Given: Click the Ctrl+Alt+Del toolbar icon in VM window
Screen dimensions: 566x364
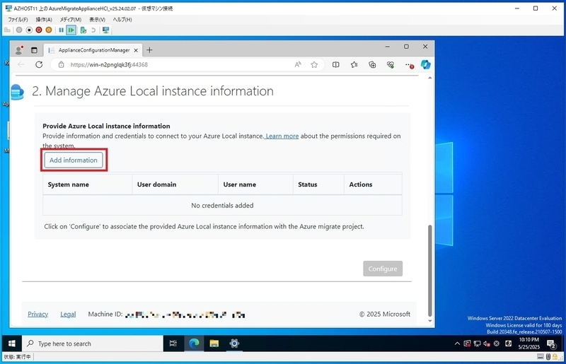Looking at the screenshot, I should coord(7,30).
